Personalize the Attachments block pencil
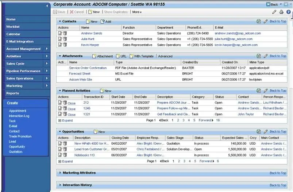Viewport: 293px width, 192px height. (x=266, y=56)
